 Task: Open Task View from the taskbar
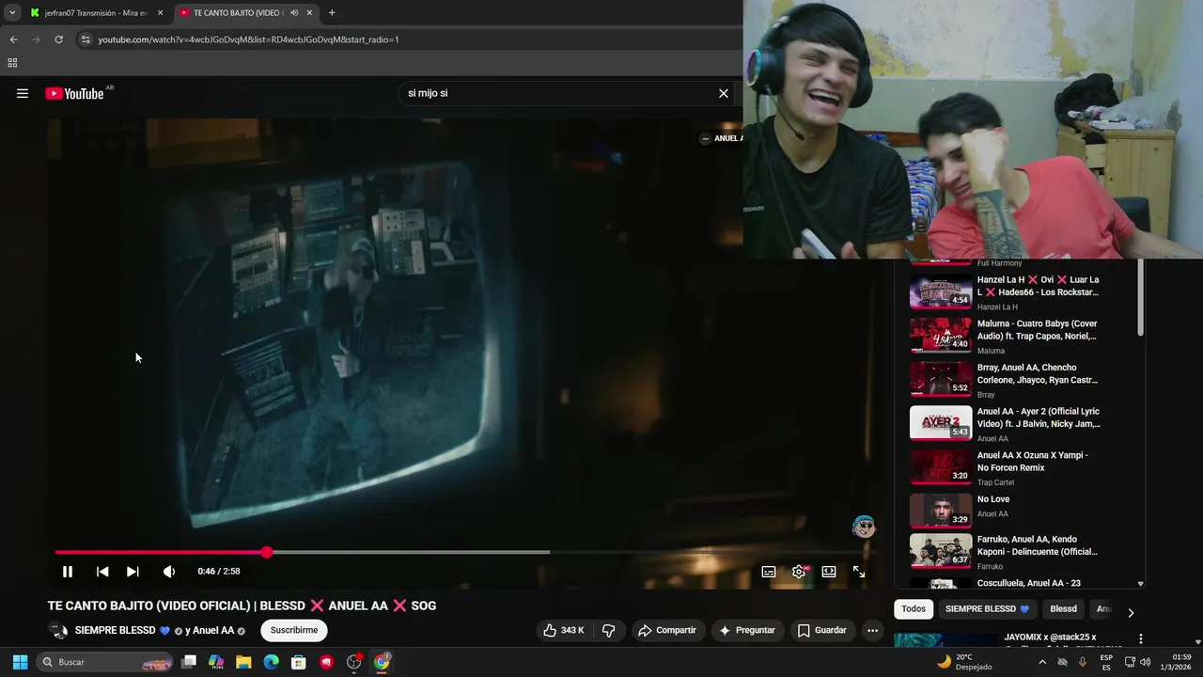click(189, 662)
